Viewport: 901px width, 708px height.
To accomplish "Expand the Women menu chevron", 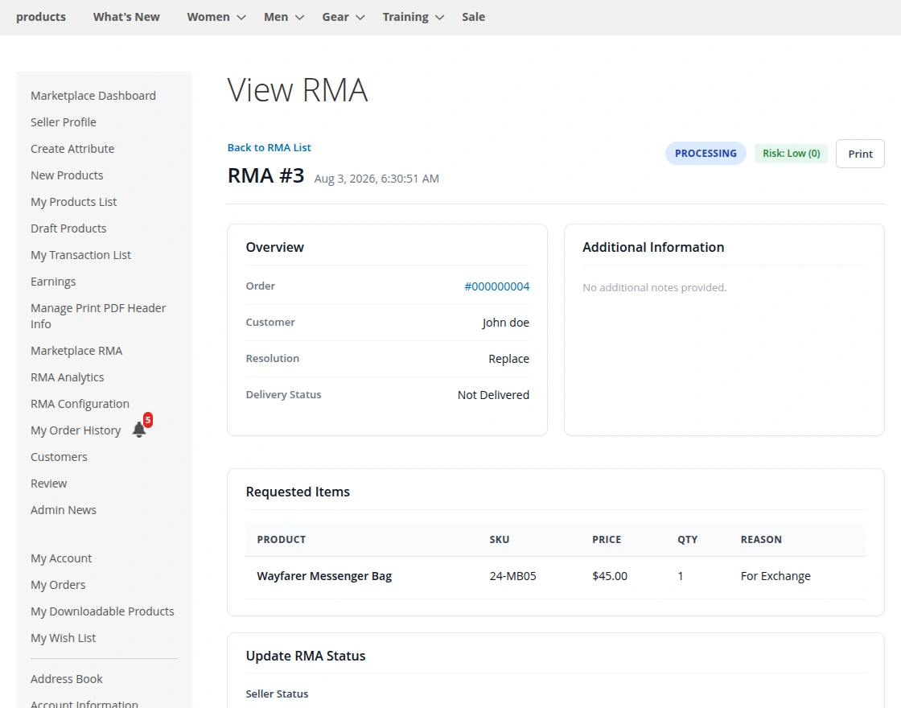I will click(x=241, y=17).
